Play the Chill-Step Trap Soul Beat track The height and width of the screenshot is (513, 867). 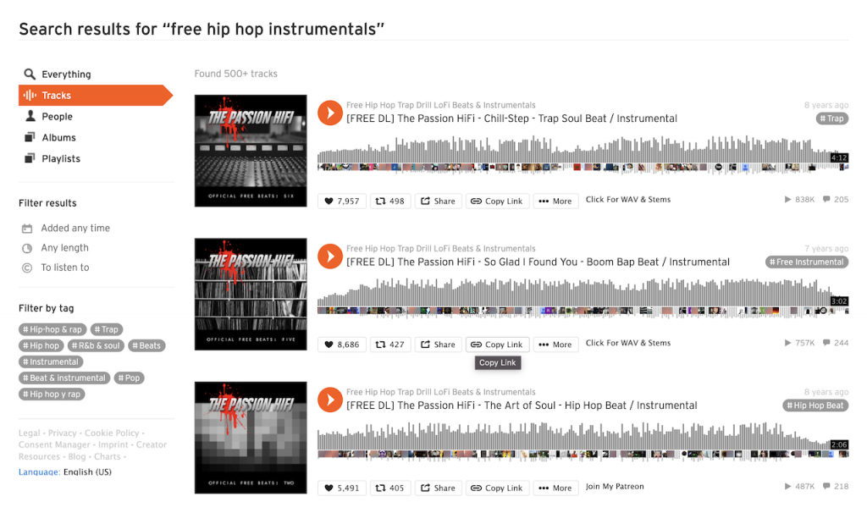point(329,113)
